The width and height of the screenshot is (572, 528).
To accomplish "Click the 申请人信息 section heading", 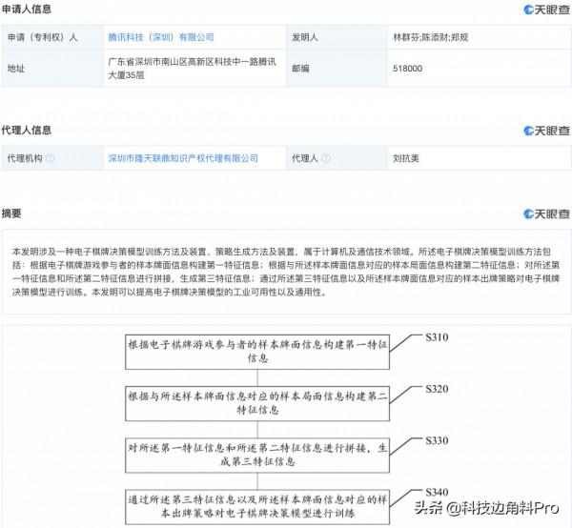I will [27, 10].
